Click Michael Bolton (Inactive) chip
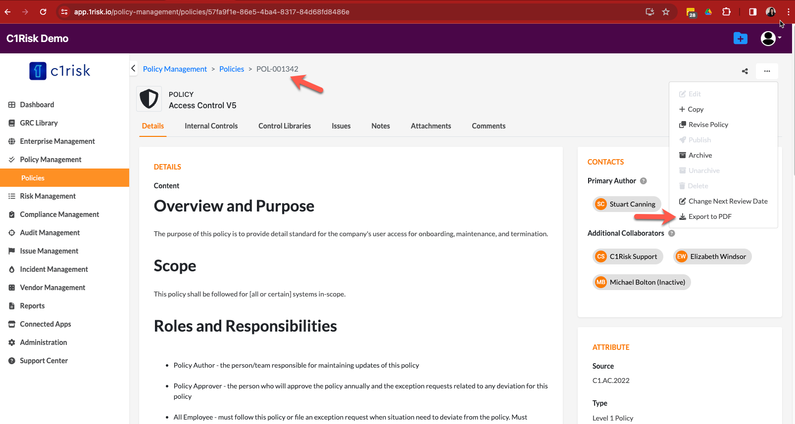795x424 pixels. pyautogui.click(x=642, y=282)
